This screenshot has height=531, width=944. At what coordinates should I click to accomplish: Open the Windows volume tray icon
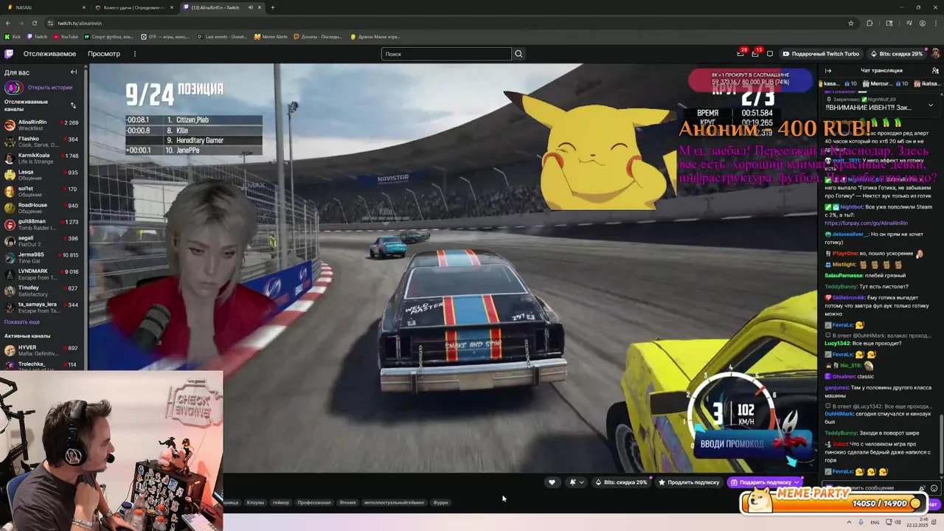coord(898,522)
